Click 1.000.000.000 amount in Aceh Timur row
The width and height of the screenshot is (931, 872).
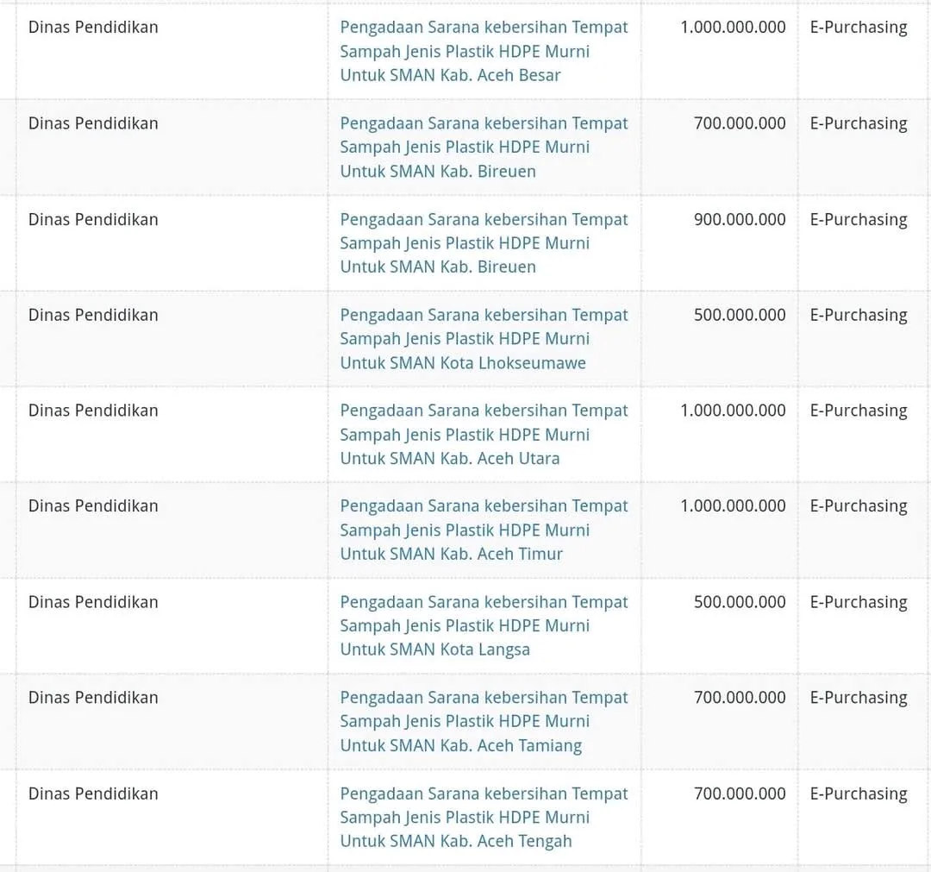[733, 506]
